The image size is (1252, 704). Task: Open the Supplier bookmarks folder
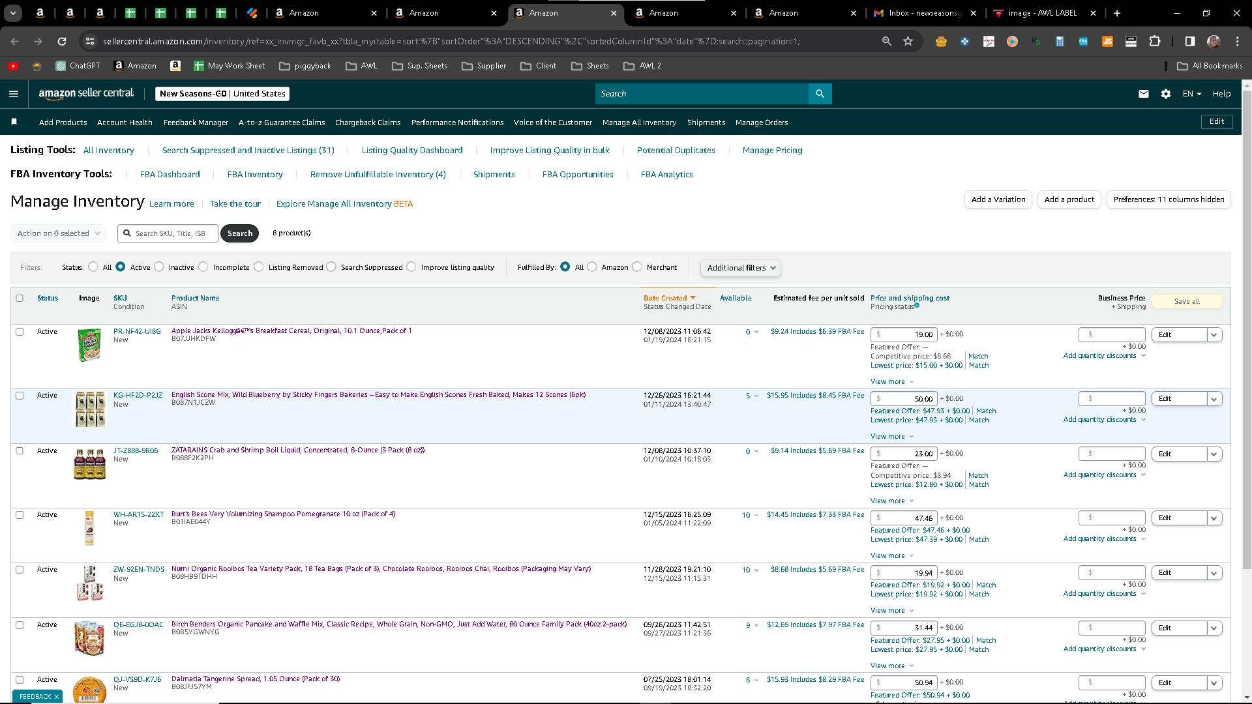click(484, 66)
